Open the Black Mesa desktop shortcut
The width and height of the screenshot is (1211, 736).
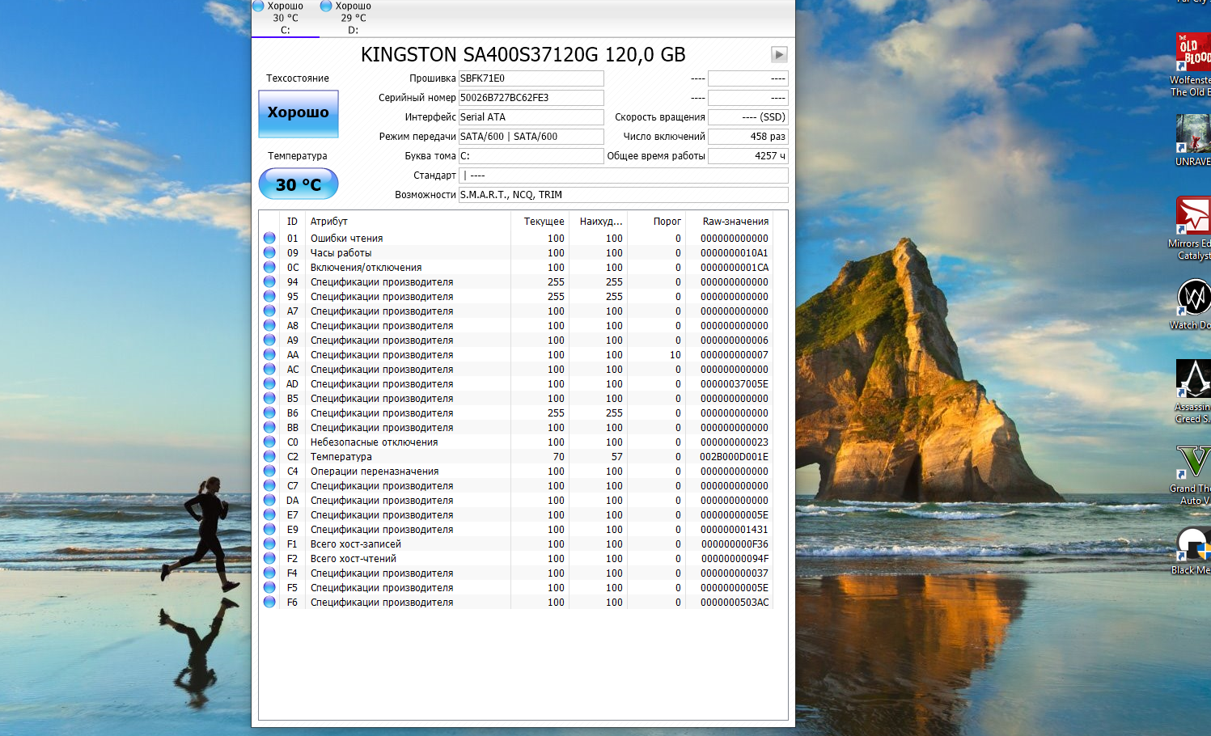[1192, 551]
